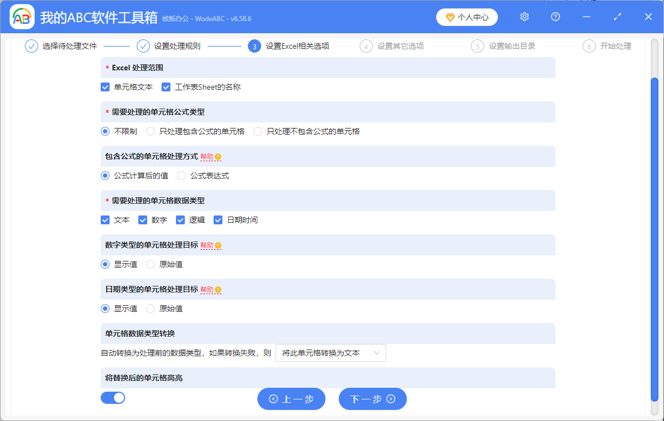The image size is (664, 421).
Task: Disable the 将替换后的单元格高亮 toggle
Action: pyautogui.click(x=113, y=397)
